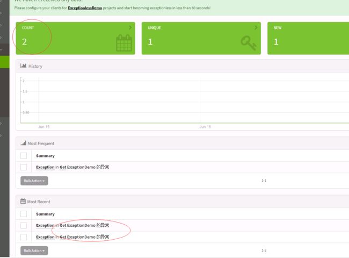
Task: Open the COUNT statistics card
Action: pos(75,38)
